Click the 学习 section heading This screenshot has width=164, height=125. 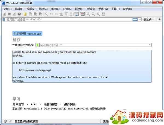pyautogui.click(x=16, y=99)
